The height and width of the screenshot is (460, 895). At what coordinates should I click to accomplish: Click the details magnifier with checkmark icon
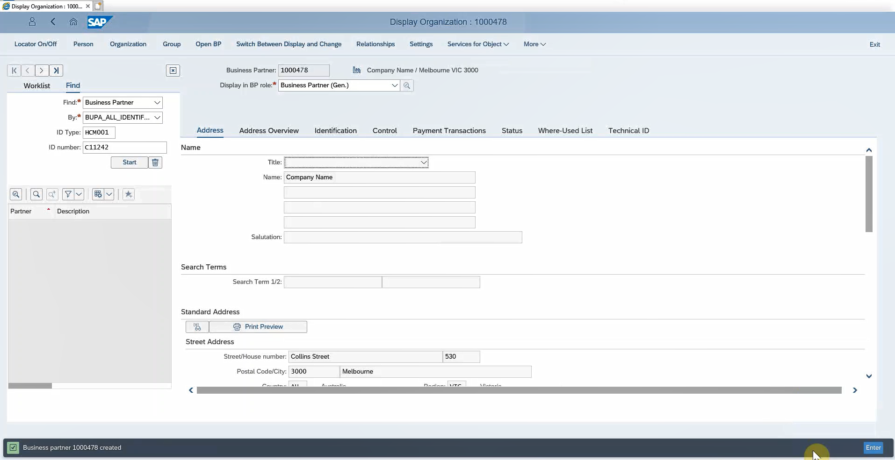pyautogui.click(x=16, y=194)
